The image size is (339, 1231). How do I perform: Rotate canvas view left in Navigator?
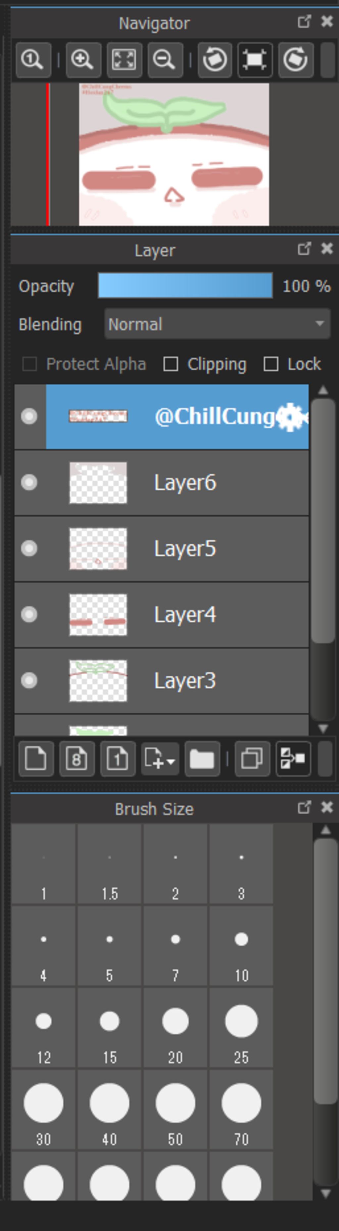point(215,60)
